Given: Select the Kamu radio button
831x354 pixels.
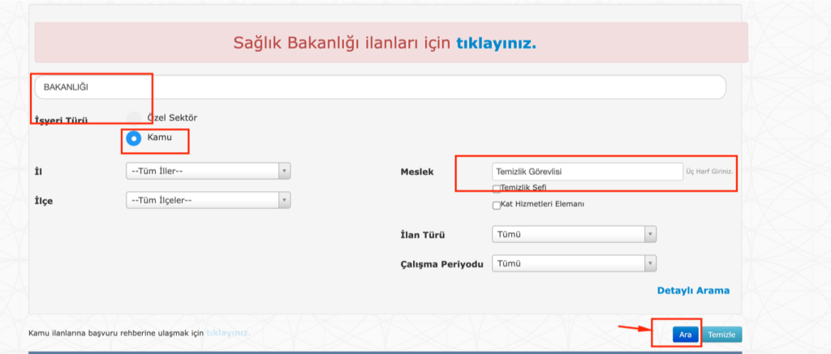Looking at the screenshot, I should click(135, 138).
